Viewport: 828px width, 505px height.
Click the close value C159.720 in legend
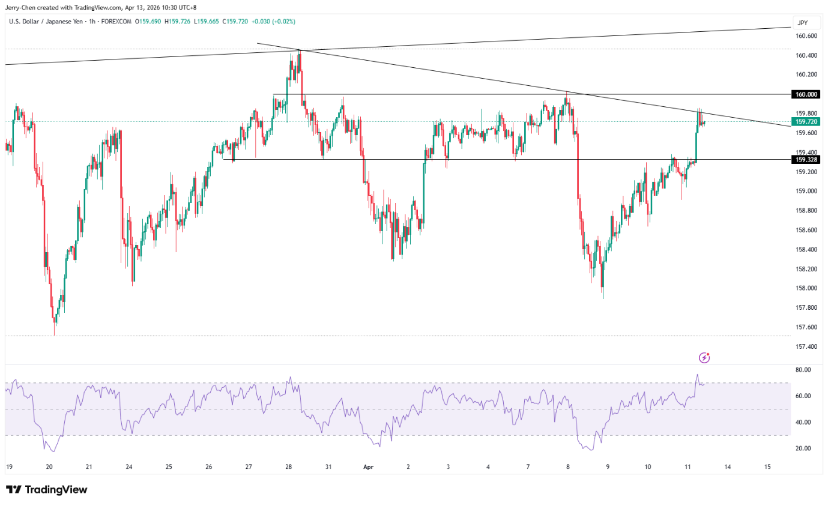(x=234, y=22)
